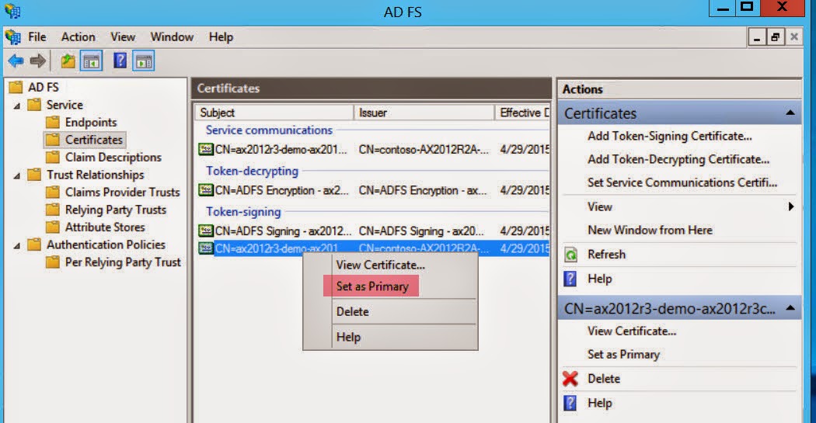Viewport: 816px width, 423px height.
Task: Click the Help icon under Certificates actions
Action: tap(570, 279)
